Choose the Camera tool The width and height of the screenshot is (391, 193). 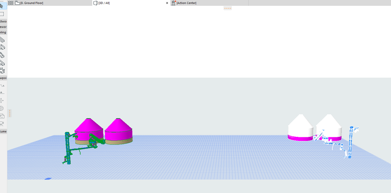[2, 124]
